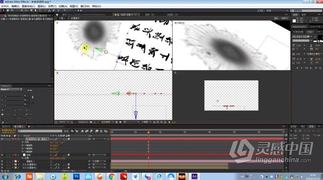The image size is (323, 180).
Task: Open parent dropdown for layer 1
Action: pos(99,139)
